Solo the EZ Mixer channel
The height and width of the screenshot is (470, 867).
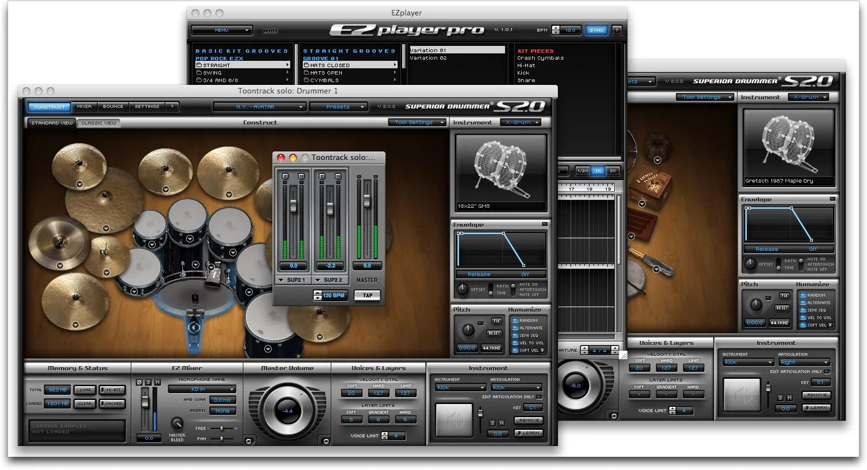(x=148, y=383)
